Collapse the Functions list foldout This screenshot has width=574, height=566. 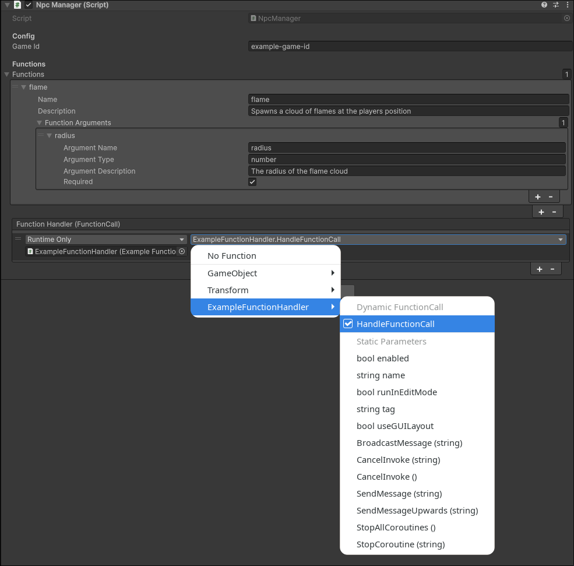[x=5, y=74]
